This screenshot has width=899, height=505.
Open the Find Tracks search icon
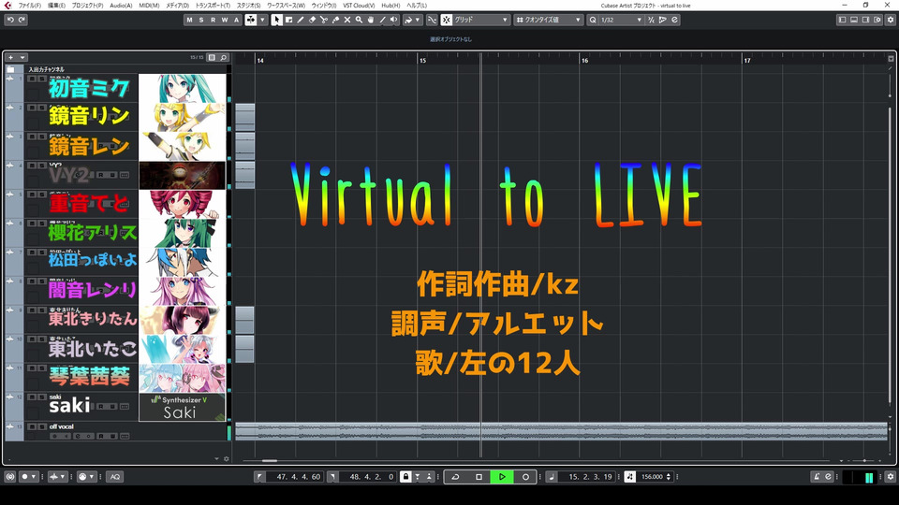click(224, 57)
